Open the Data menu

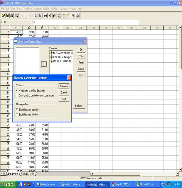[x=19, y=9]
